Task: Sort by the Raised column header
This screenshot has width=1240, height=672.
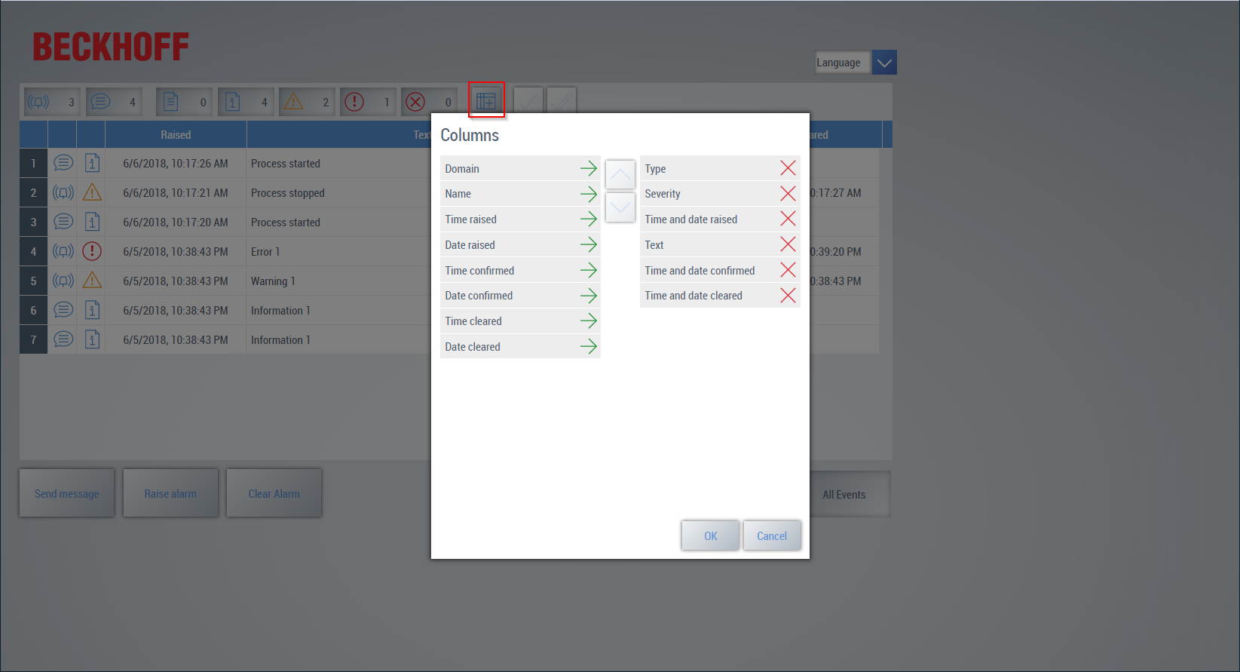Action: (176, 134)
